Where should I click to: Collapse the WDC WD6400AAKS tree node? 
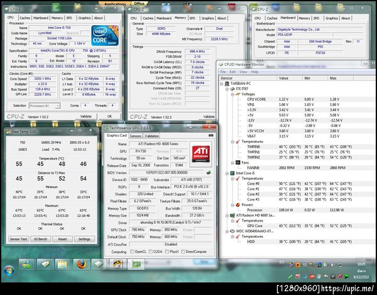point(227,231)
